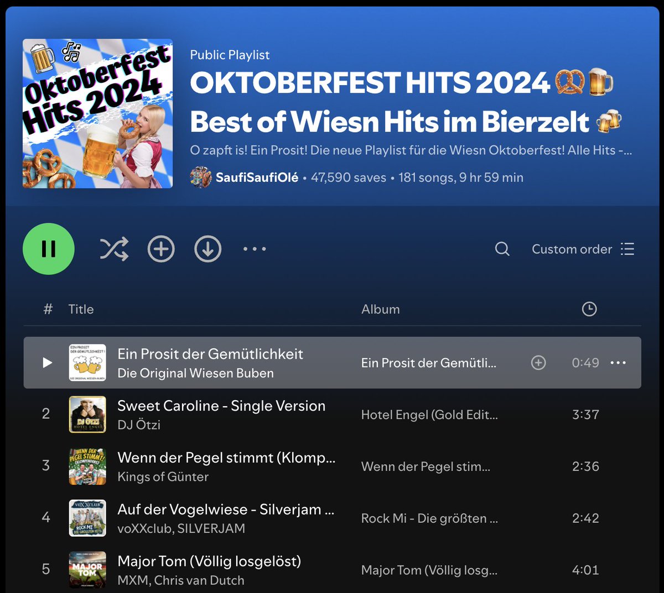
Task: Click the Best of Wiesn Hits im Bierzelt subtitle
Action: [x=406, y=122]
